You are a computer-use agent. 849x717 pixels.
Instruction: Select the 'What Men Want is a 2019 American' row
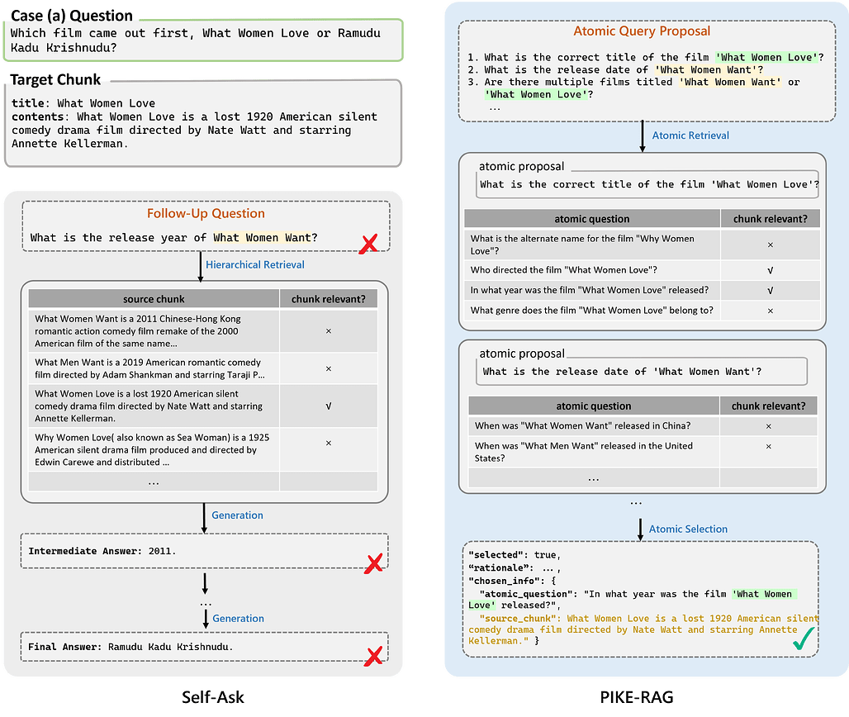coord(202,368)
